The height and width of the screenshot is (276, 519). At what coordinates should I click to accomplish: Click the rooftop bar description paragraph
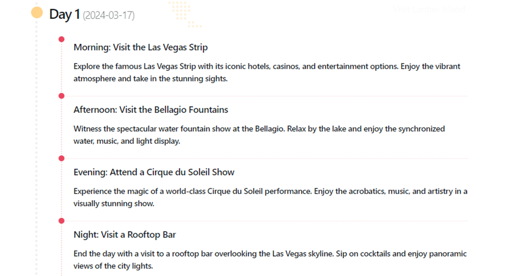(x=270, y=260)
